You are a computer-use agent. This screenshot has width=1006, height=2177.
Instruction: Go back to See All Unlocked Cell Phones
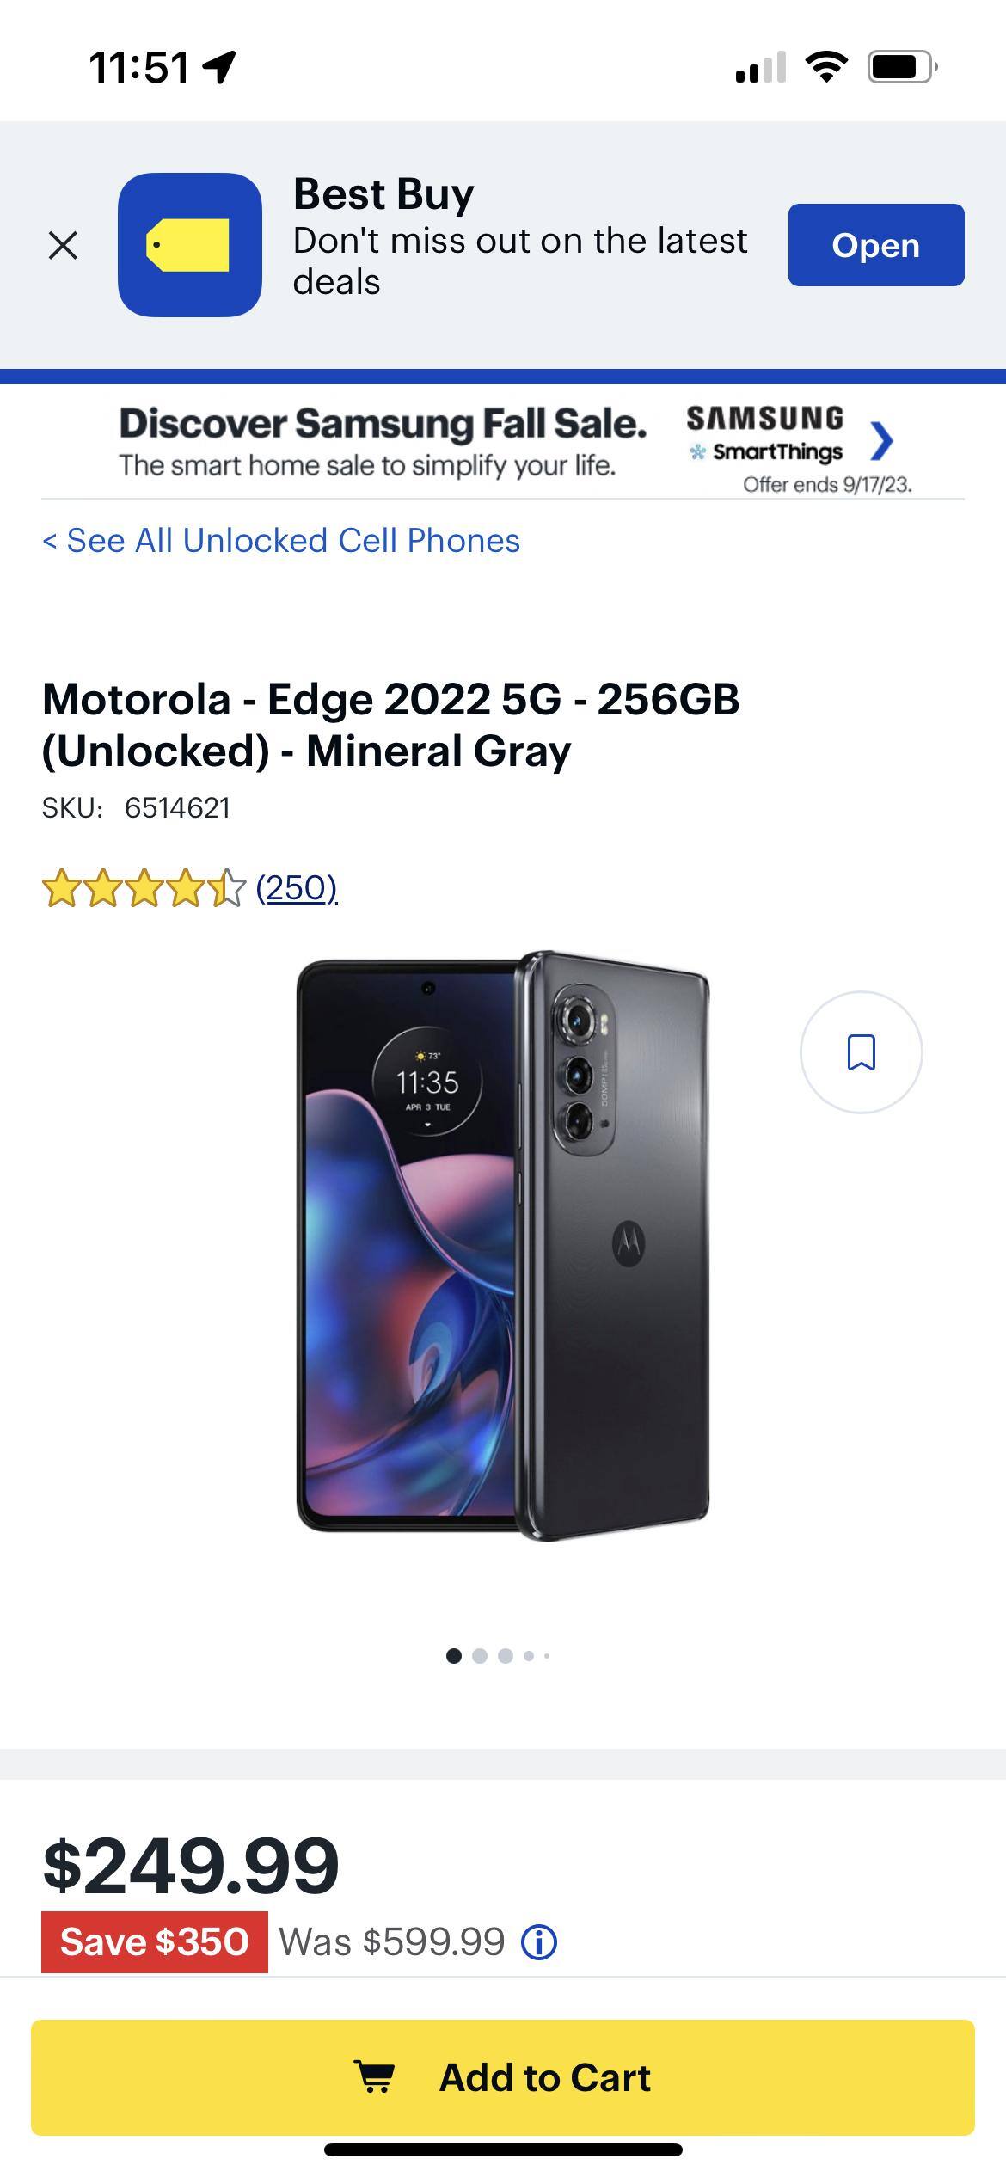[x=281, y=541]
